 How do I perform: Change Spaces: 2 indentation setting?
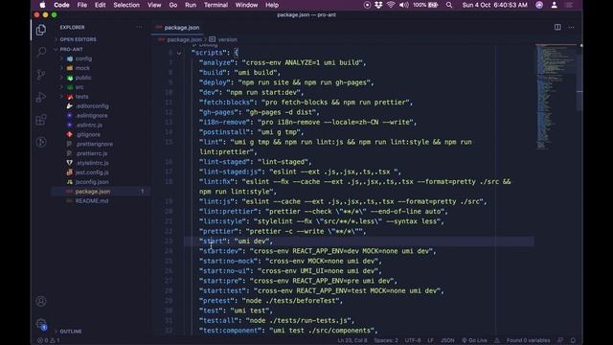pyautogui.click(x=385, y=340)
